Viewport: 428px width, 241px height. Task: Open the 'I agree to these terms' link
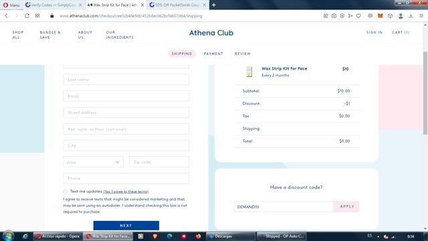point(126,191)
